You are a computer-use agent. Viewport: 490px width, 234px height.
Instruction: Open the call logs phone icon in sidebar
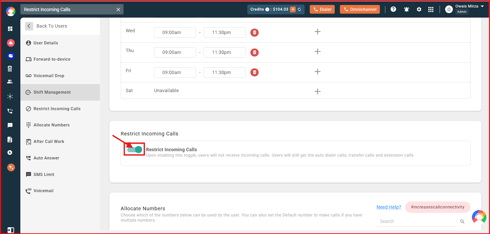click(x=10, y=111)
